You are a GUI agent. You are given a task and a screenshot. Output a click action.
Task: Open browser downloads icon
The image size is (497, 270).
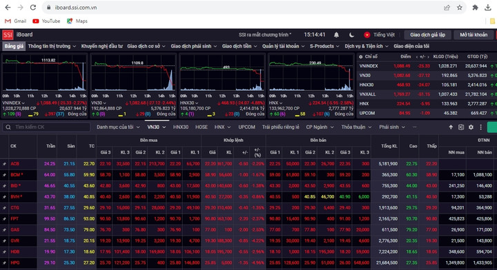coord(488,8)
